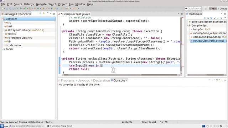Viewport: 228px width, 128px height.
Task: Expand the Parser project
Action: (2, 49)
